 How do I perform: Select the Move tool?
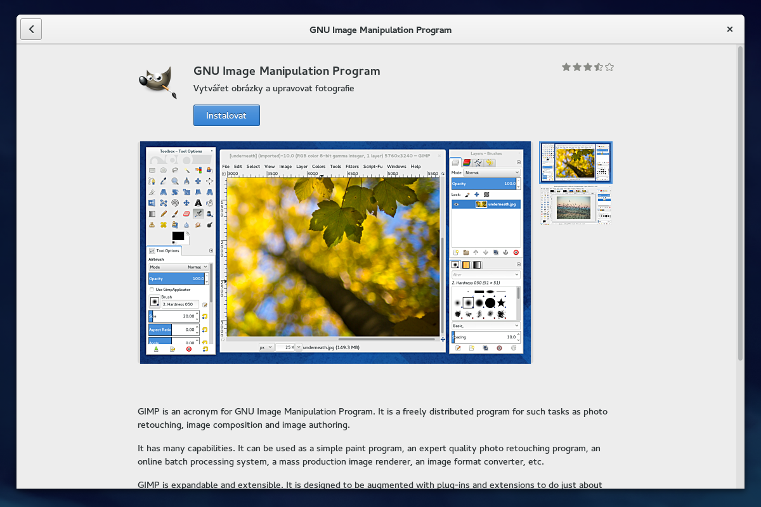pyautogui.click(x=198, y=181)
